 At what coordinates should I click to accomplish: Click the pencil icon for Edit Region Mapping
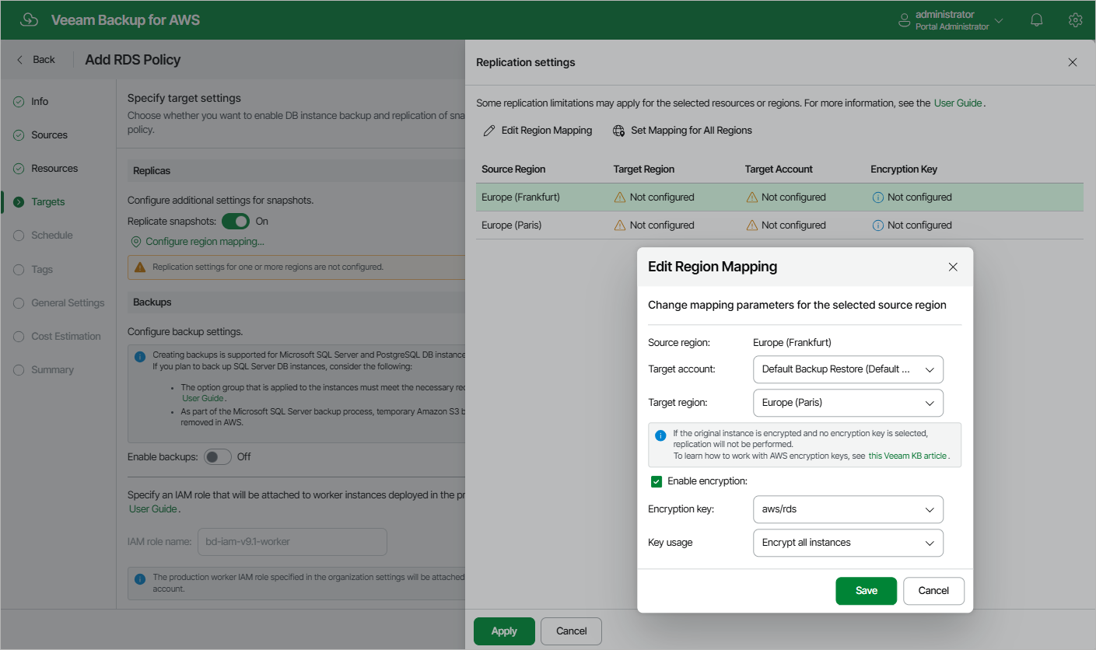[x=489, y=131]
